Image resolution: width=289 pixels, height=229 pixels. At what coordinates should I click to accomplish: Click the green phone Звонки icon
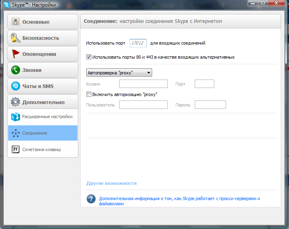coord(16,70)
